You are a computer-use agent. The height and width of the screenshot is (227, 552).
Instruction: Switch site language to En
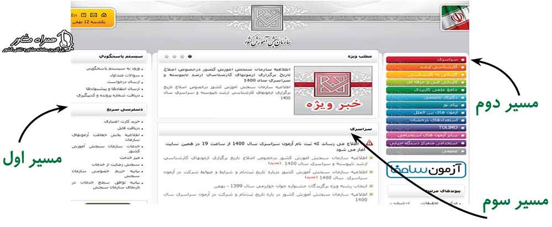[x=74, y=15]
